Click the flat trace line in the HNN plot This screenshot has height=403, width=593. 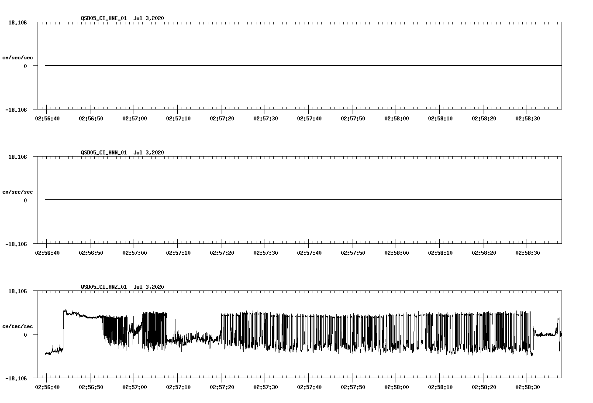click(x=303, y=200)
